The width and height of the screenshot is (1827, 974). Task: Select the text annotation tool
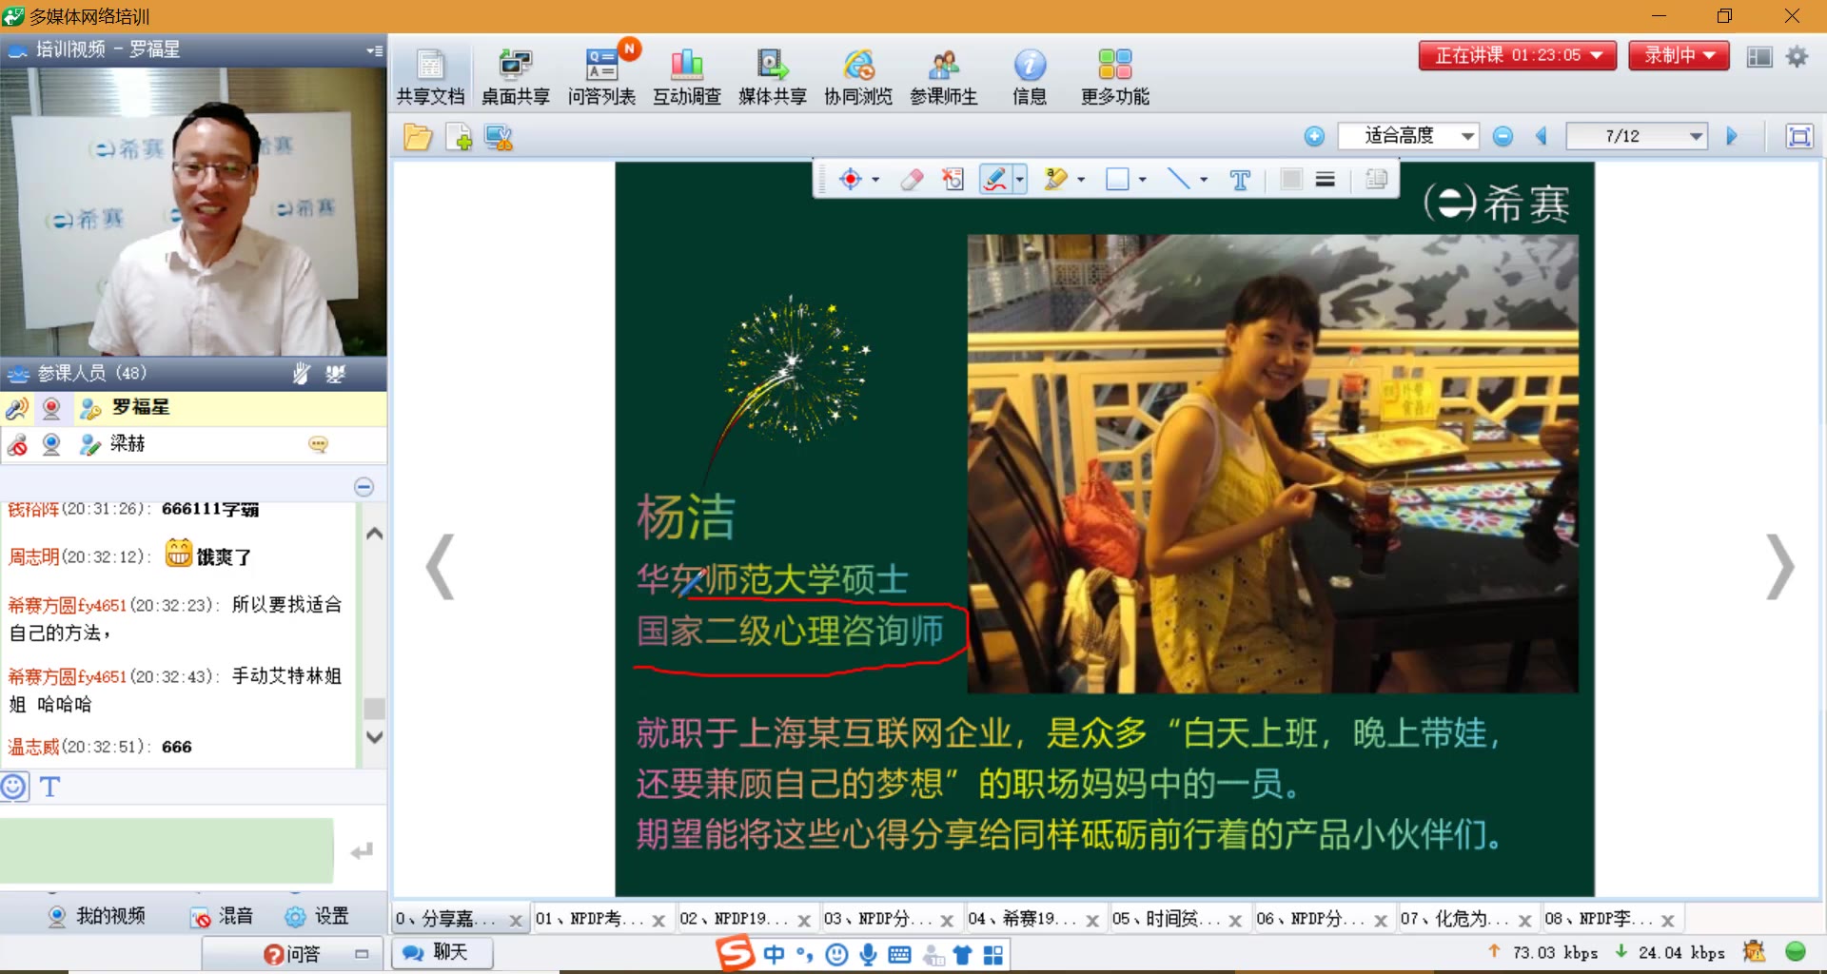[x=1240, y=180]
